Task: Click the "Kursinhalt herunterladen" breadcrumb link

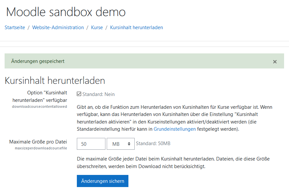Action: click(x=136, y=28)
